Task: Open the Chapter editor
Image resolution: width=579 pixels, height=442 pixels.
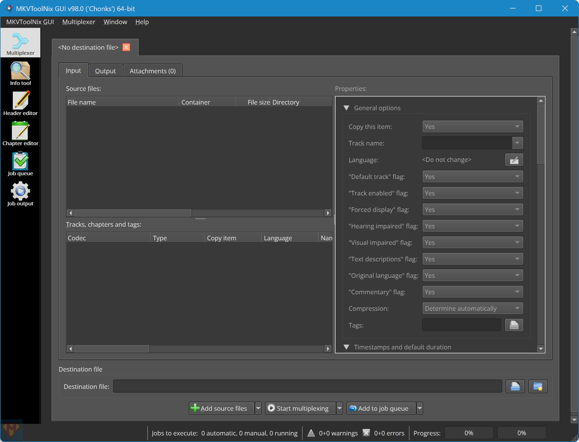Action: coord(20,134)
